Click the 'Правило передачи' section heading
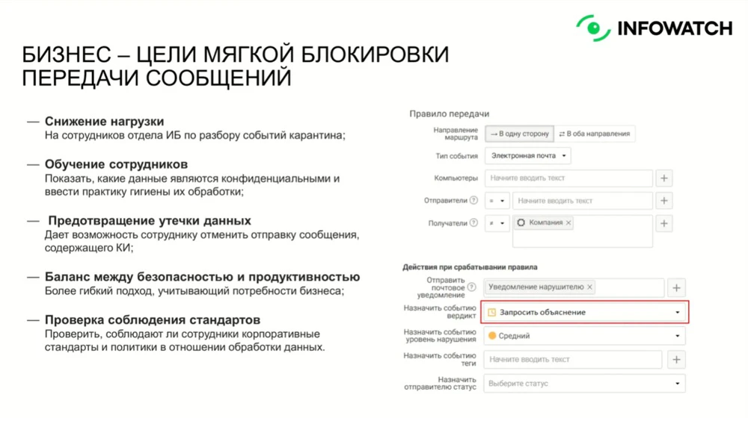This screenshot has width=748, height=421. [x=450, y=113]
